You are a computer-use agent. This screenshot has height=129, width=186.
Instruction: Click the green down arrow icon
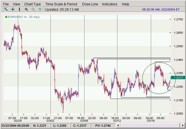pos(20,9)
